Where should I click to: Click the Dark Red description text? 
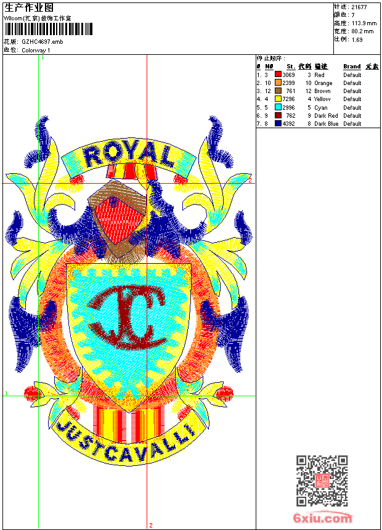(326, 116)
